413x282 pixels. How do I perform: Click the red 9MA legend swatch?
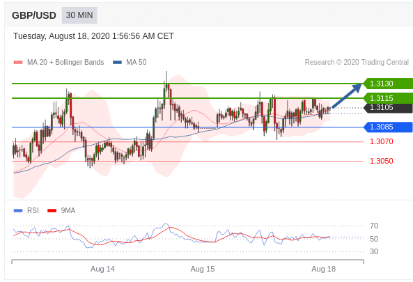click(x=52, y=211)
